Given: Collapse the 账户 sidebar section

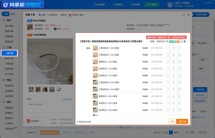Looking at the screenshot, I should pos(16,20).
